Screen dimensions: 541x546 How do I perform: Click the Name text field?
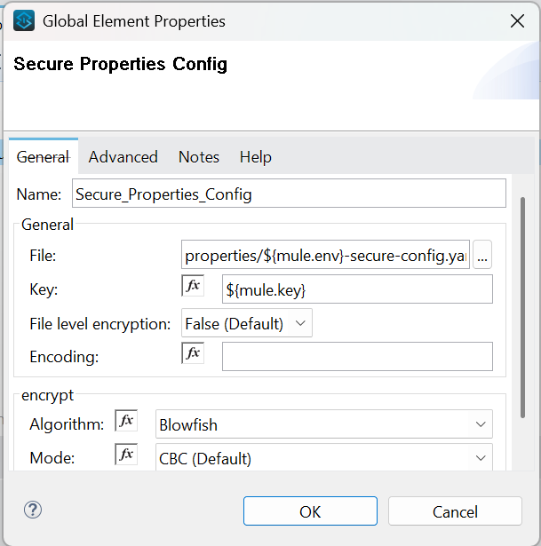click(289, 194)
